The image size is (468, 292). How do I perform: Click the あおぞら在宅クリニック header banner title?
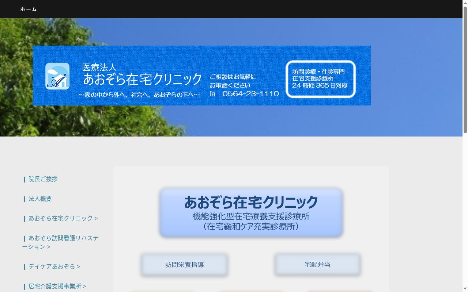(143, 79)
